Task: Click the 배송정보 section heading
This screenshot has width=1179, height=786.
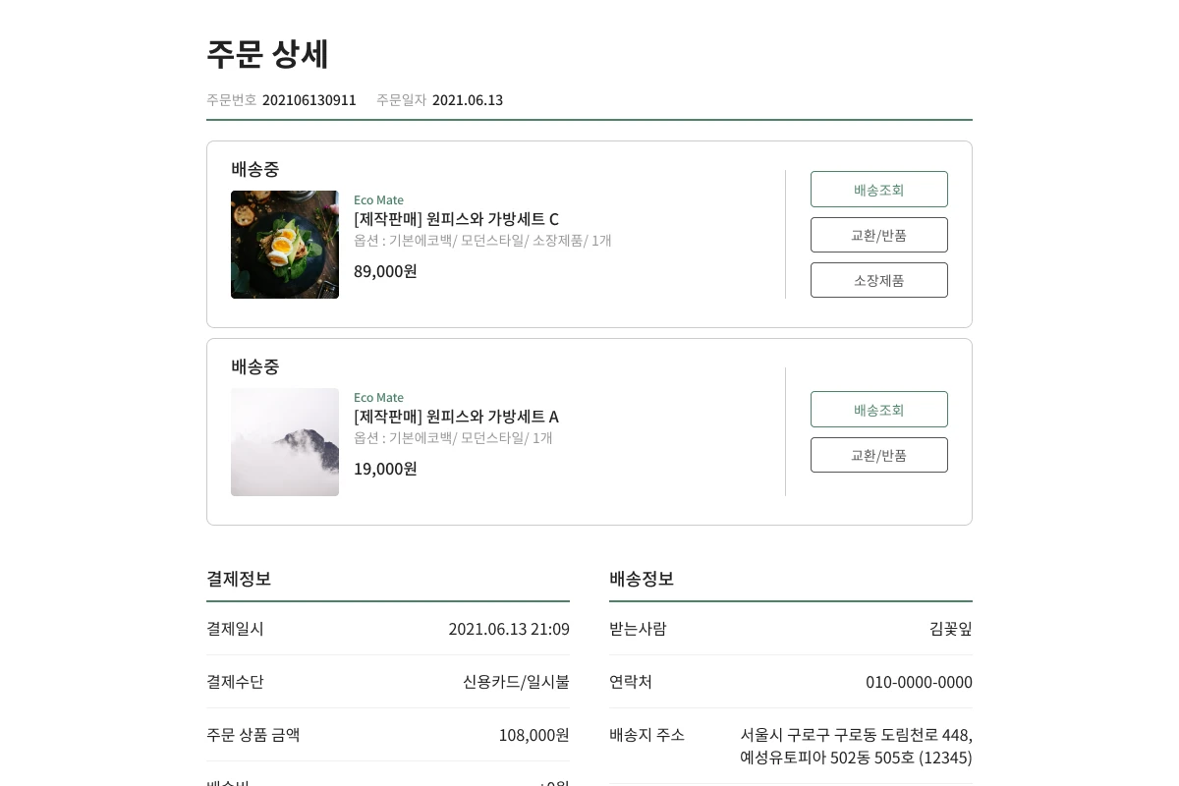Action: 642,579
